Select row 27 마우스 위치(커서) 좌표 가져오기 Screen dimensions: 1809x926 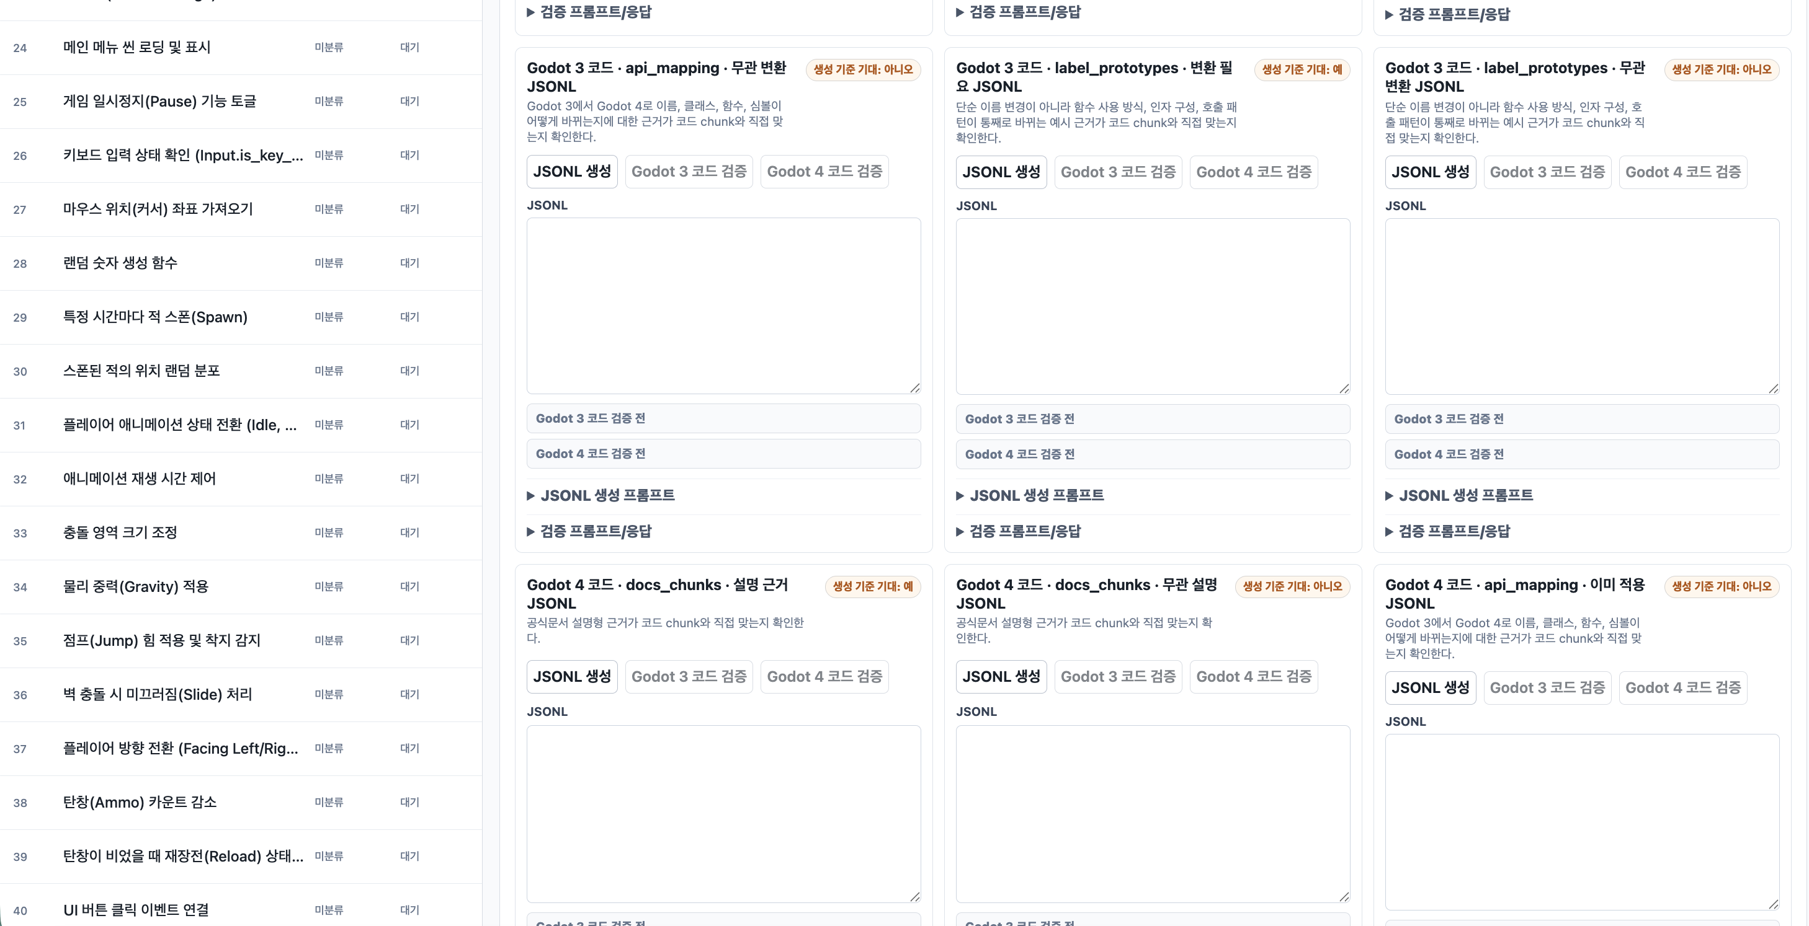coord(241,209)
